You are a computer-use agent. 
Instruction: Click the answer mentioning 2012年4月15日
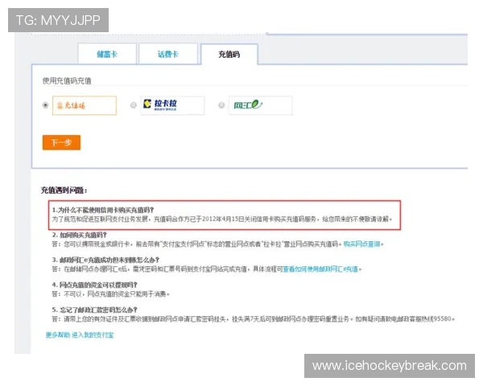click(222, 220)
